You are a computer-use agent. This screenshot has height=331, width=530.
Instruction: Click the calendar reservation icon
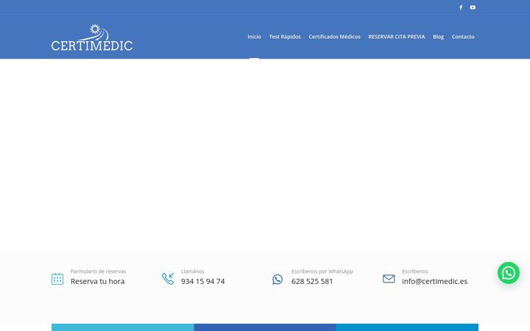coord(57,279)
